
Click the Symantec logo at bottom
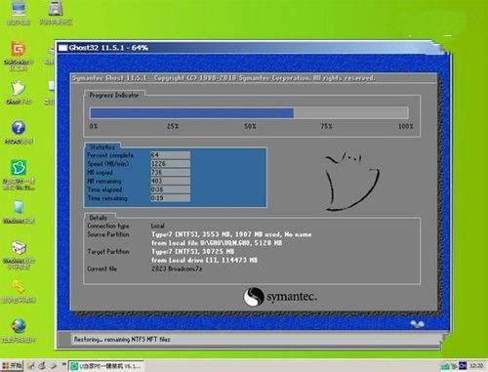(x=280, y=297)
